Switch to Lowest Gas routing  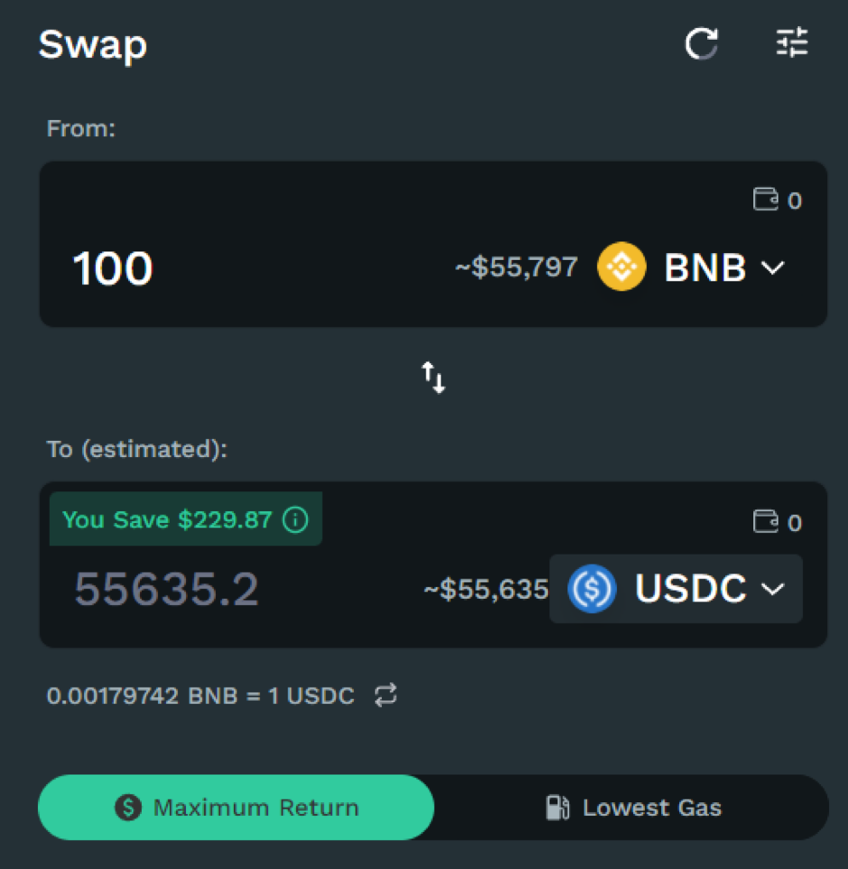632,807
